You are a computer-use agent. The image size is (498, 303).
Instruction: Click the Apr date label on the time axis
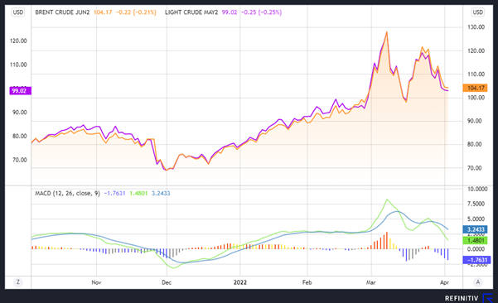444,282
